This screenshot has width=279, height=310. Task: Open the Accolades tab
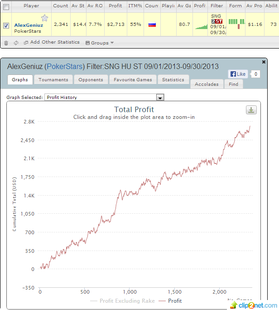tap(207, 84)
